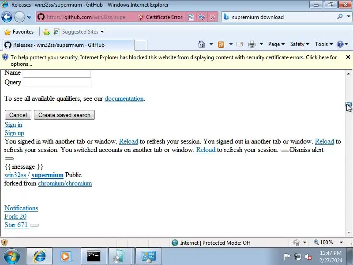The width and height of the screenshot is (353, 265).
Task: Open the documentation link
Action: click(124, 98)
